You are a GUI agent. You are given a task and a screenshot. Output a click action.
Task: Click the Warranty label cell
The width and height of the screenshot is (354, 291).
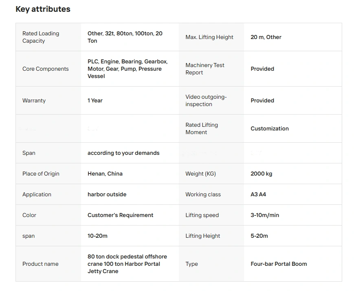coord(34,100)
